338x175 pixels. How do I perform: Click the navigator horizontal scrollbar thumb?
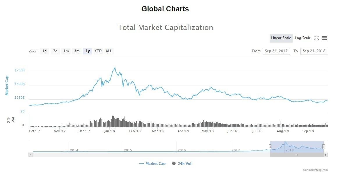point(297,155)
